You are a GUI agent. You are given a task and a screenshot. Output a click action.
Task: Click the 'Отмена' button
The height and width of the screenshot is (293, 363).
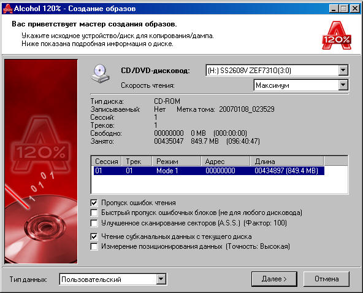pyautogui.click(x=326, y=279)
